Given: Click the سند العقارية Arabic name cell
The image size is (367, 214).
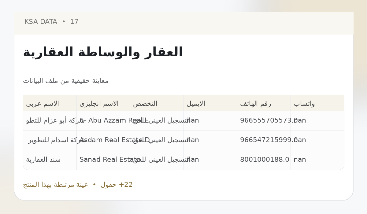Looking at the screenshot, I should tap(50, 160).
